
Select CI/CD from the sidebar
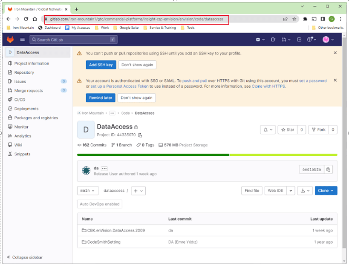(x=20, y=99)
